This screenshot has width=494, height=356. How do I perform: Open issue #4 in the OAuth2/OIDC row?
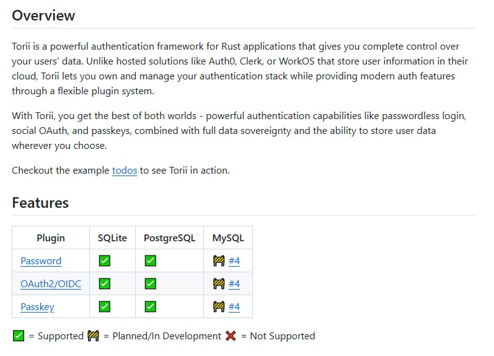[234, 284]
